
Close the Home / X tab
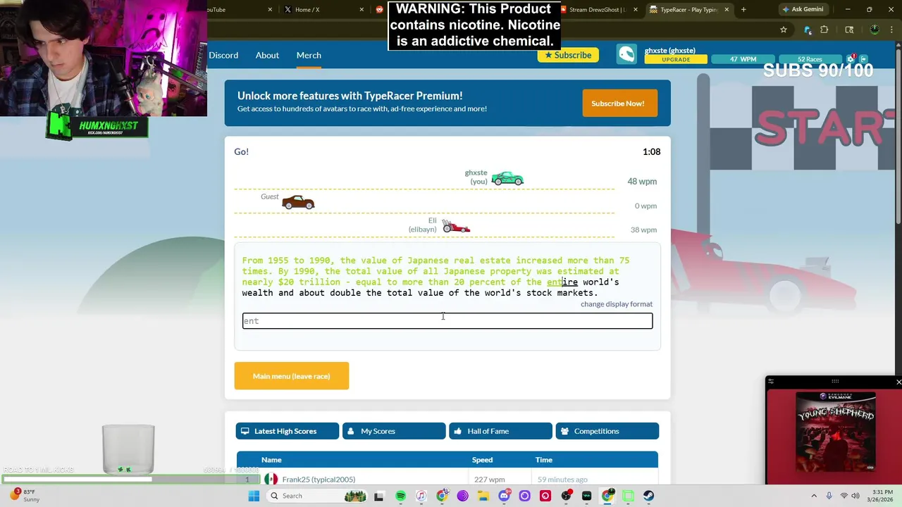pos(362,10)
